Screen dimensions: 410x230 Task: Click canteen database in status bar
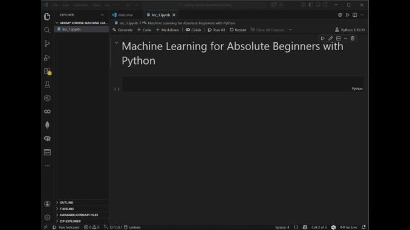click(x=132, y=227)
